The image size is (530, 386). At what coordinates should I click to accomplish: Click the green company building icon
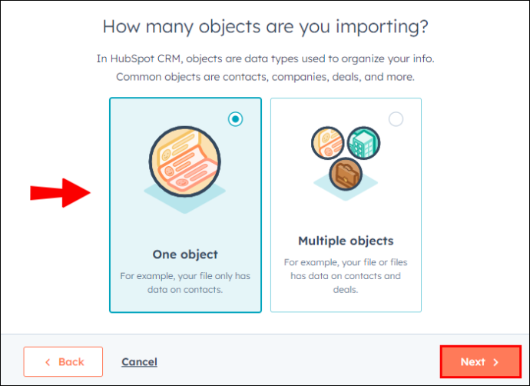(x=363, y=143)
